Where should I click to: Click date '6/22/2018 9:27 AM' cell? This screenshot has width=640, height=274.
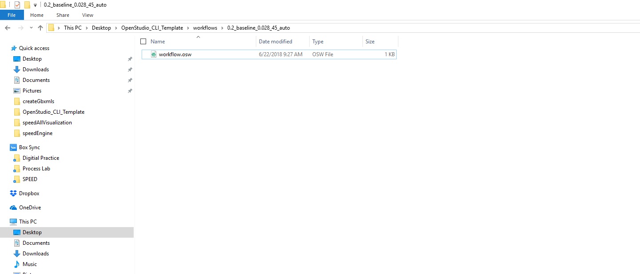(281, 54)
